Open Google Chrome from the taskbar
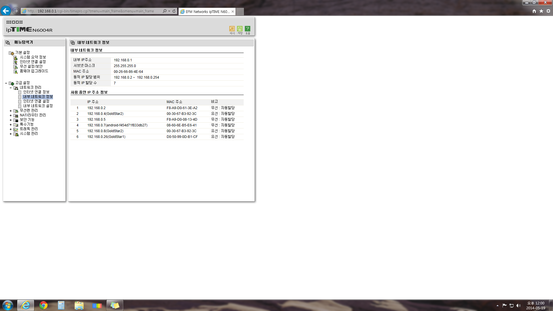 (43, 305)
